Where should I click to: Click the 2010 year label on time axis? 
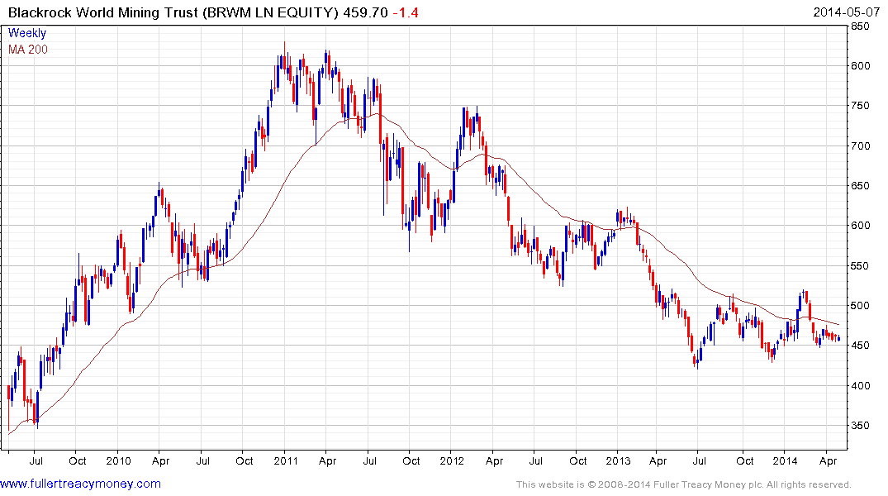(x=118, y=460)
